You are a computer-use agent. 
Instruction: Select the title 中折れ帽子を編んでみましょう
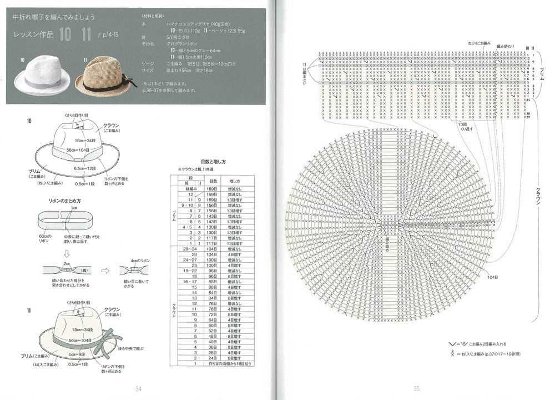pyautogui.click(x=53, y=17)
